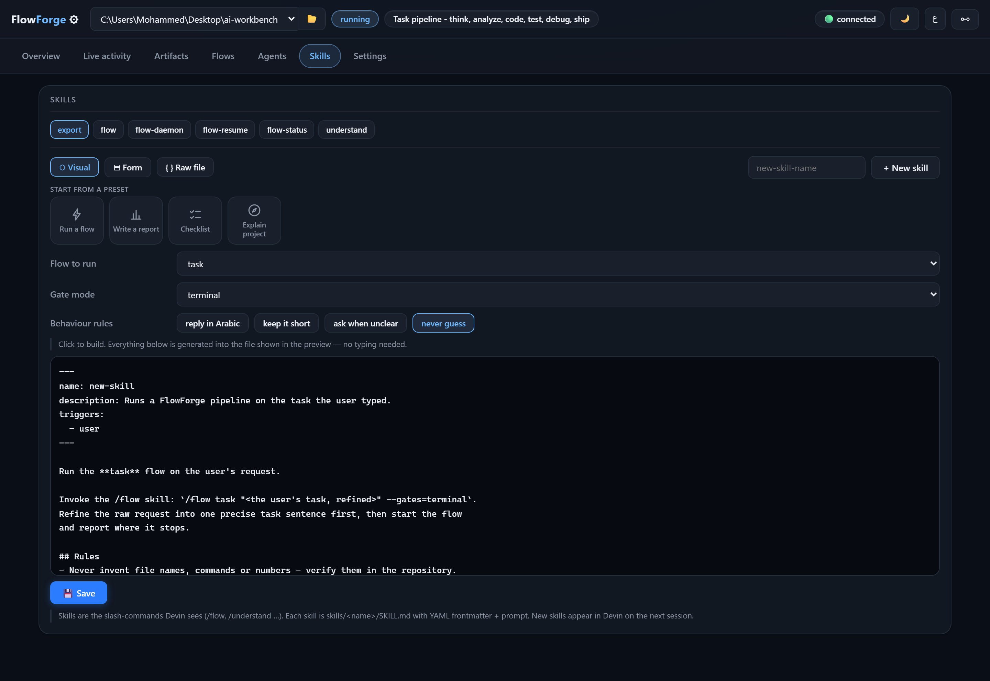Switch editor to Visual mode

coord(74,167)
